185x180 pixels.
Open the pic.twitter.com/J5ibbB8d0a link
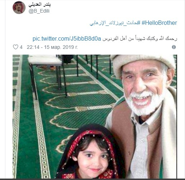pyautogui.click(x=67, y=39)
